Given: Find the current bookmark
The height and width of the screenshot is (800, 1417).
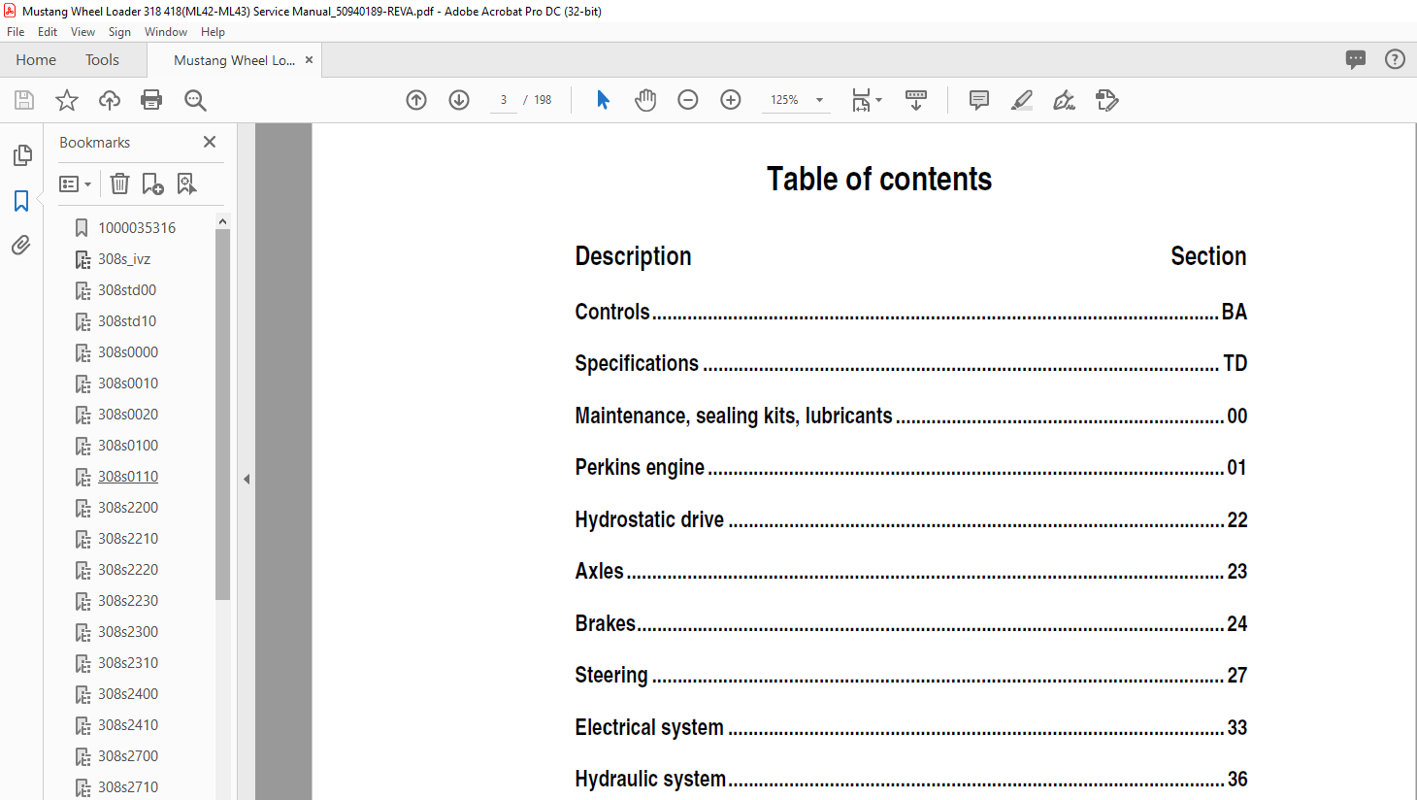Looking at the screenshot, I should (x=186, y=183).
